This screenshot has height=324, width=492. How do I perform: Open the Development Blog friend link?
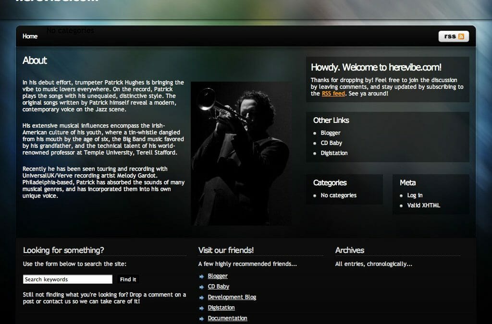point(232,297)
